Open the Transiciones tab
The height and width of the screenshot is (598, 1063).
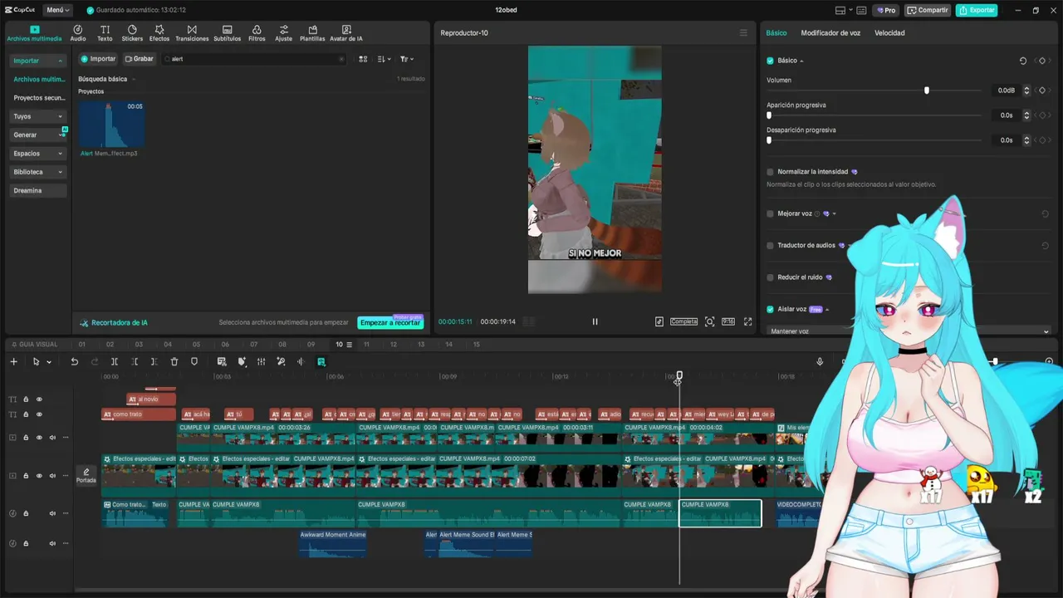coord(192,33)
